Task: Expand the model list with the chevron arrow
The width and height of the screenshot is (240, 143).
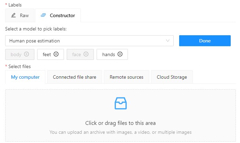Action: coord(168,41)
